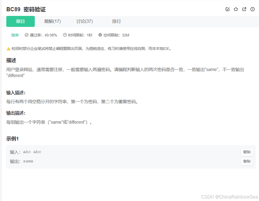Click the edit/correction icon at top right
The image size is (259, 201).
[228, 9]
